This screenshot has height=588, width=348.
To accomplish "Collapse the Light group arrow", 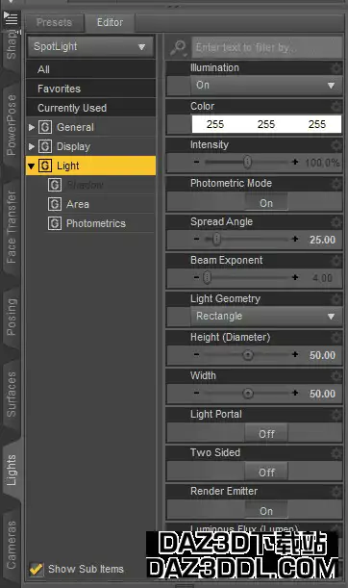I will [x=32, y=166].
